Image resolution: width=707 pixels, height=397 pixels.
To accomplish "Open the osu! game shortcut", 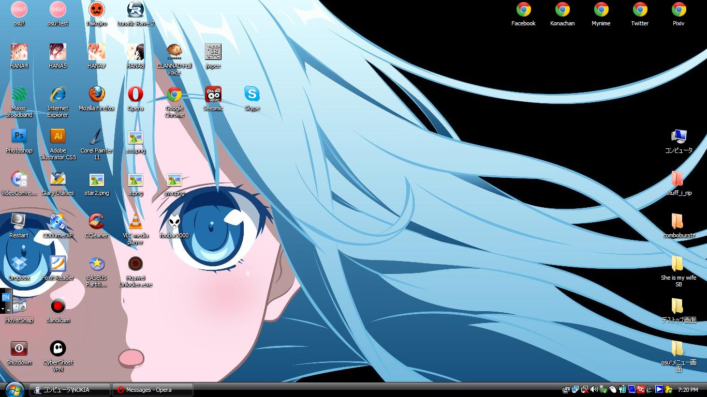I will [x=19, y=14].
